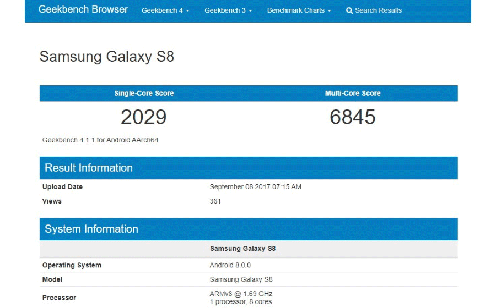Open the Benchmark Charts dropdown

pyautogui.click(x=299, y=10)
